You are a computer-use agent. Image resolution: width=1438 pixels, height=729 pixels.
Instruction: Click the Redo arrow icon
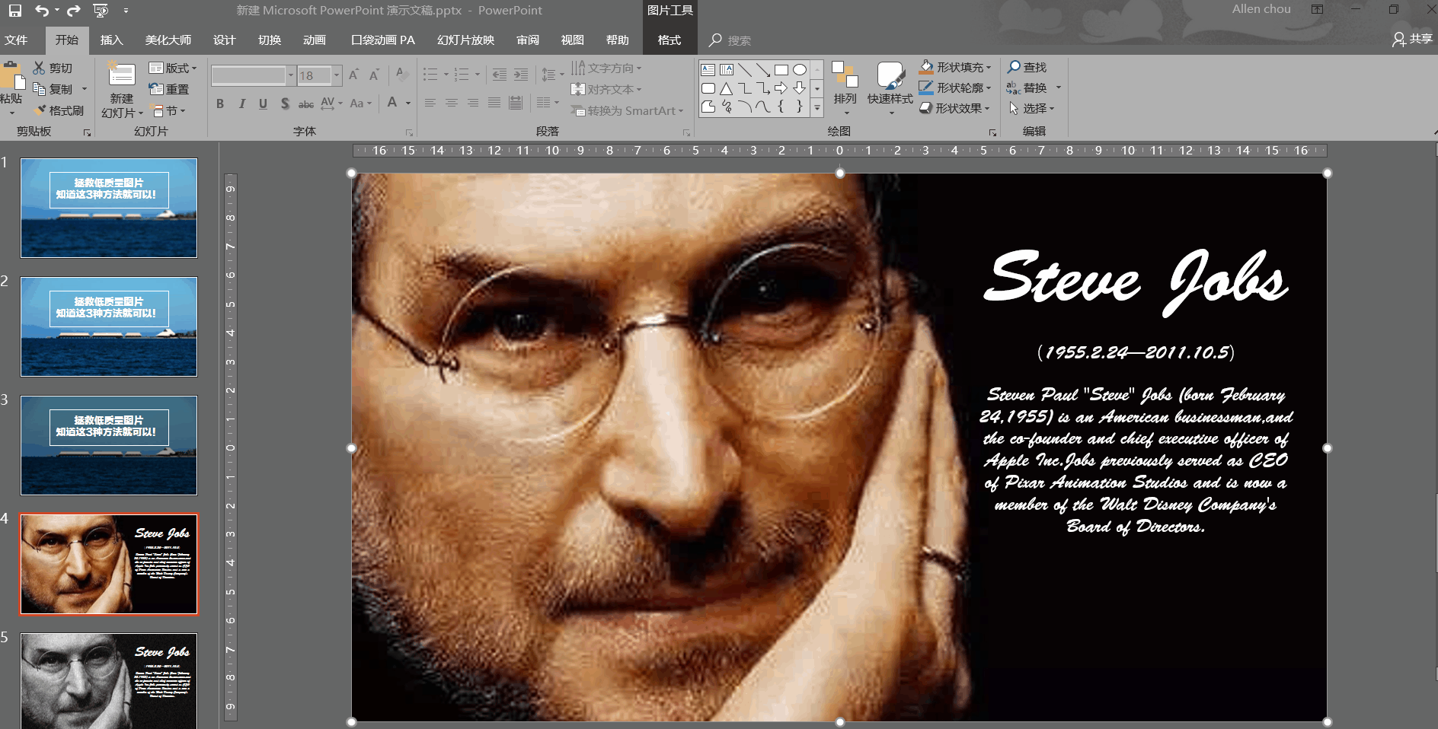pos(74,11)
